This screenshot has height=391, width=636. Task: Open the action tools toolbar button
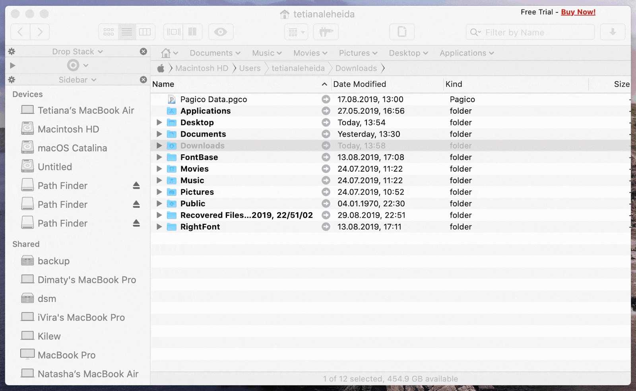tap(326, 32)
